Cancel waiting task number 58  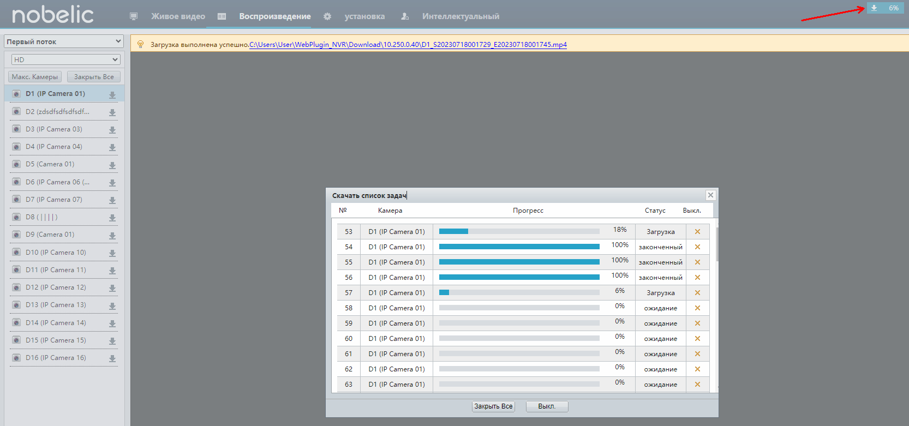pos(697,308)
